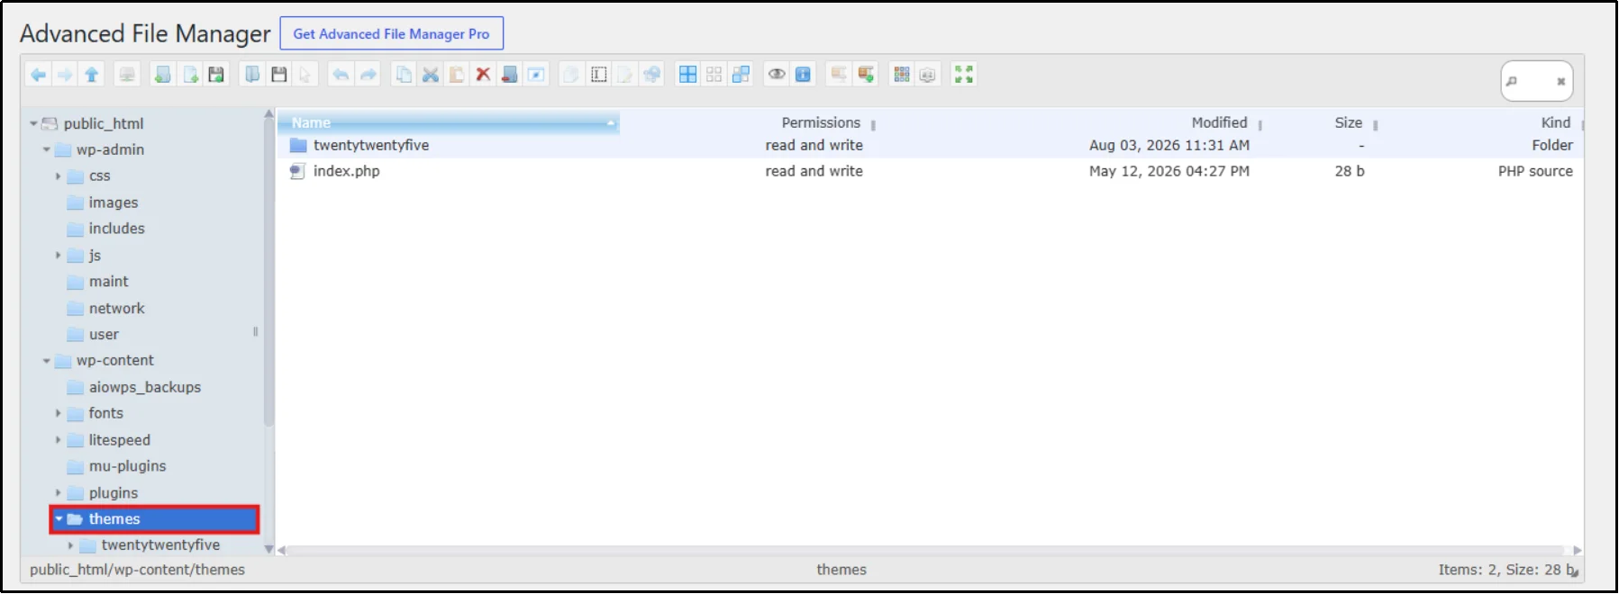
Task: Clear search with the x button
Action: pyautogui.click(x=1561, y=82)
